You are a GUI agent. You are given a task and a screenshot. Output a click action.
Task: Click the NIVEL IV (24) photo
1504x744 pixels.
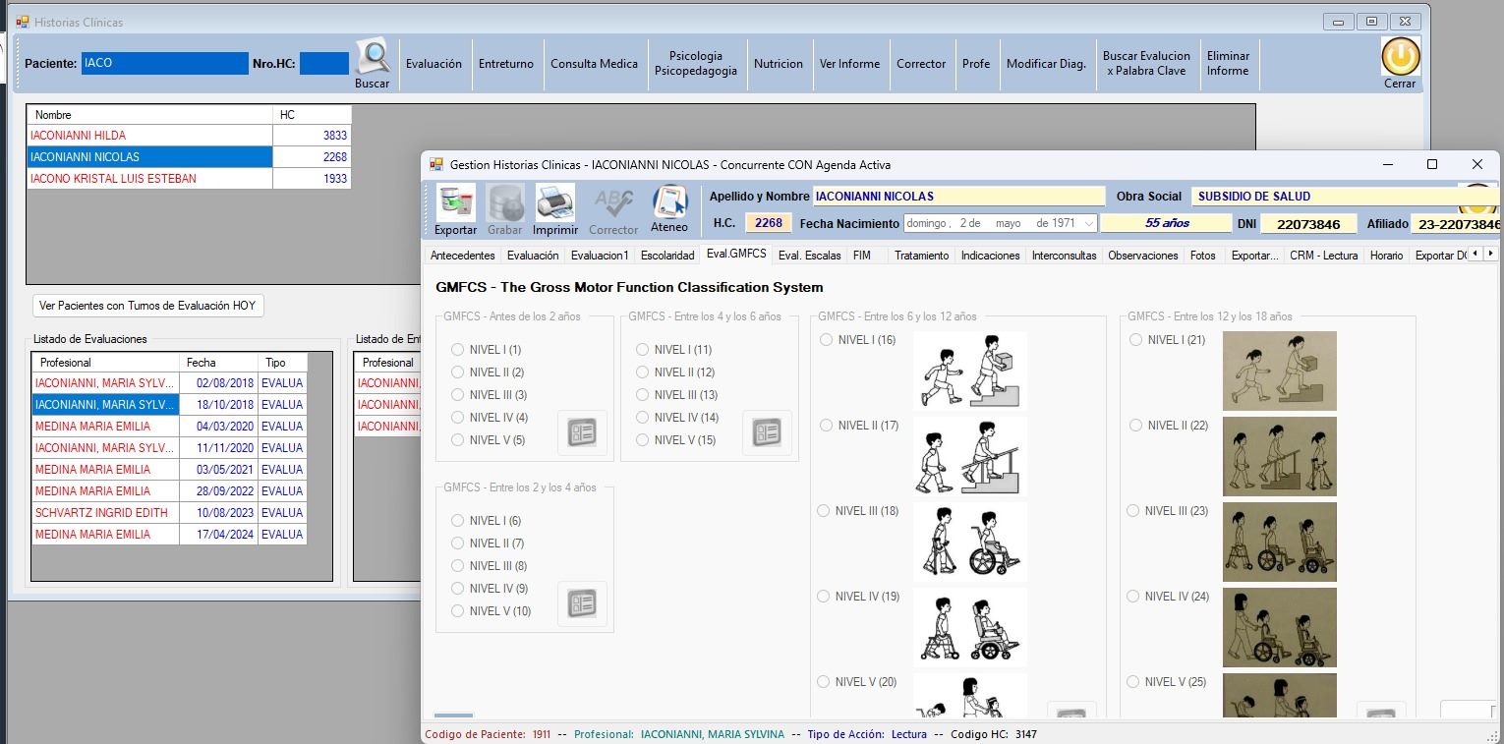[x=1280, y=627]
